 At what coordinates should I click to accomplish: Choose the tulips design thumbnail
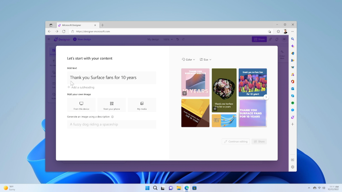coord(252,82)
